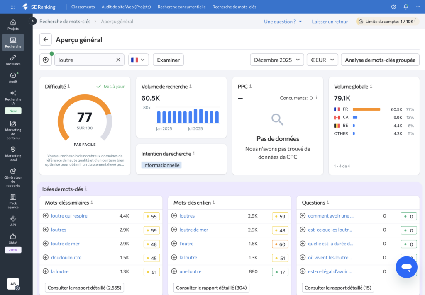Open Audit de site Web (Projets) menu
This screenshot has height=295, width=425.
(x=126, y=7)
